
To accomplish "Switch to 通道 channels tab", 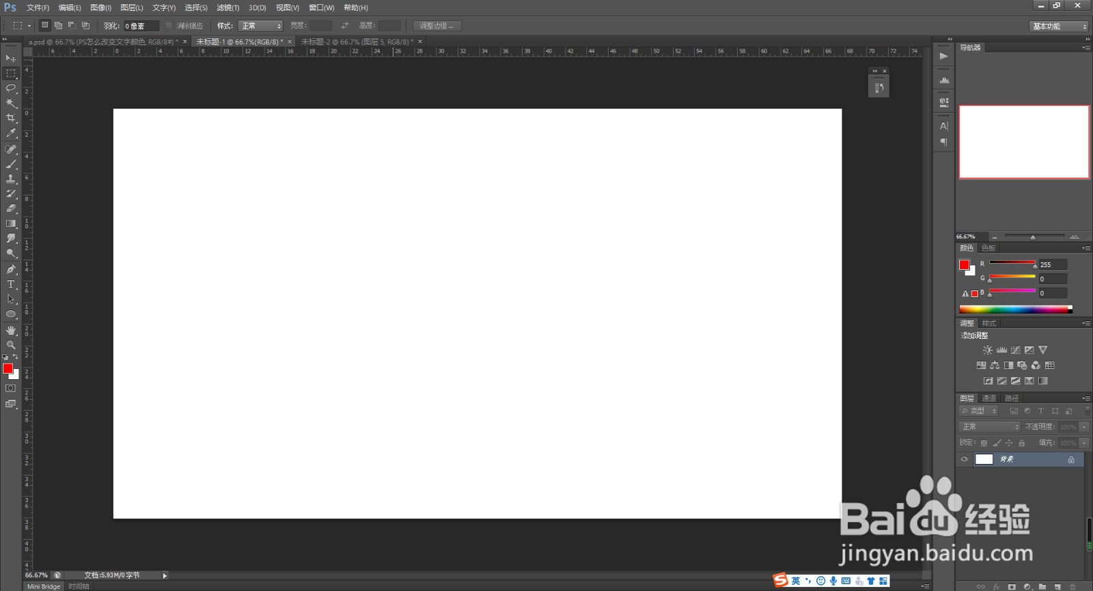I will click(x=988, y=398).
